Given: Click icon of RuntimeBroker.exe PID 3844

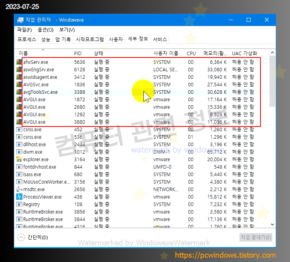Looking at the screenshot, I should (19, 219).
